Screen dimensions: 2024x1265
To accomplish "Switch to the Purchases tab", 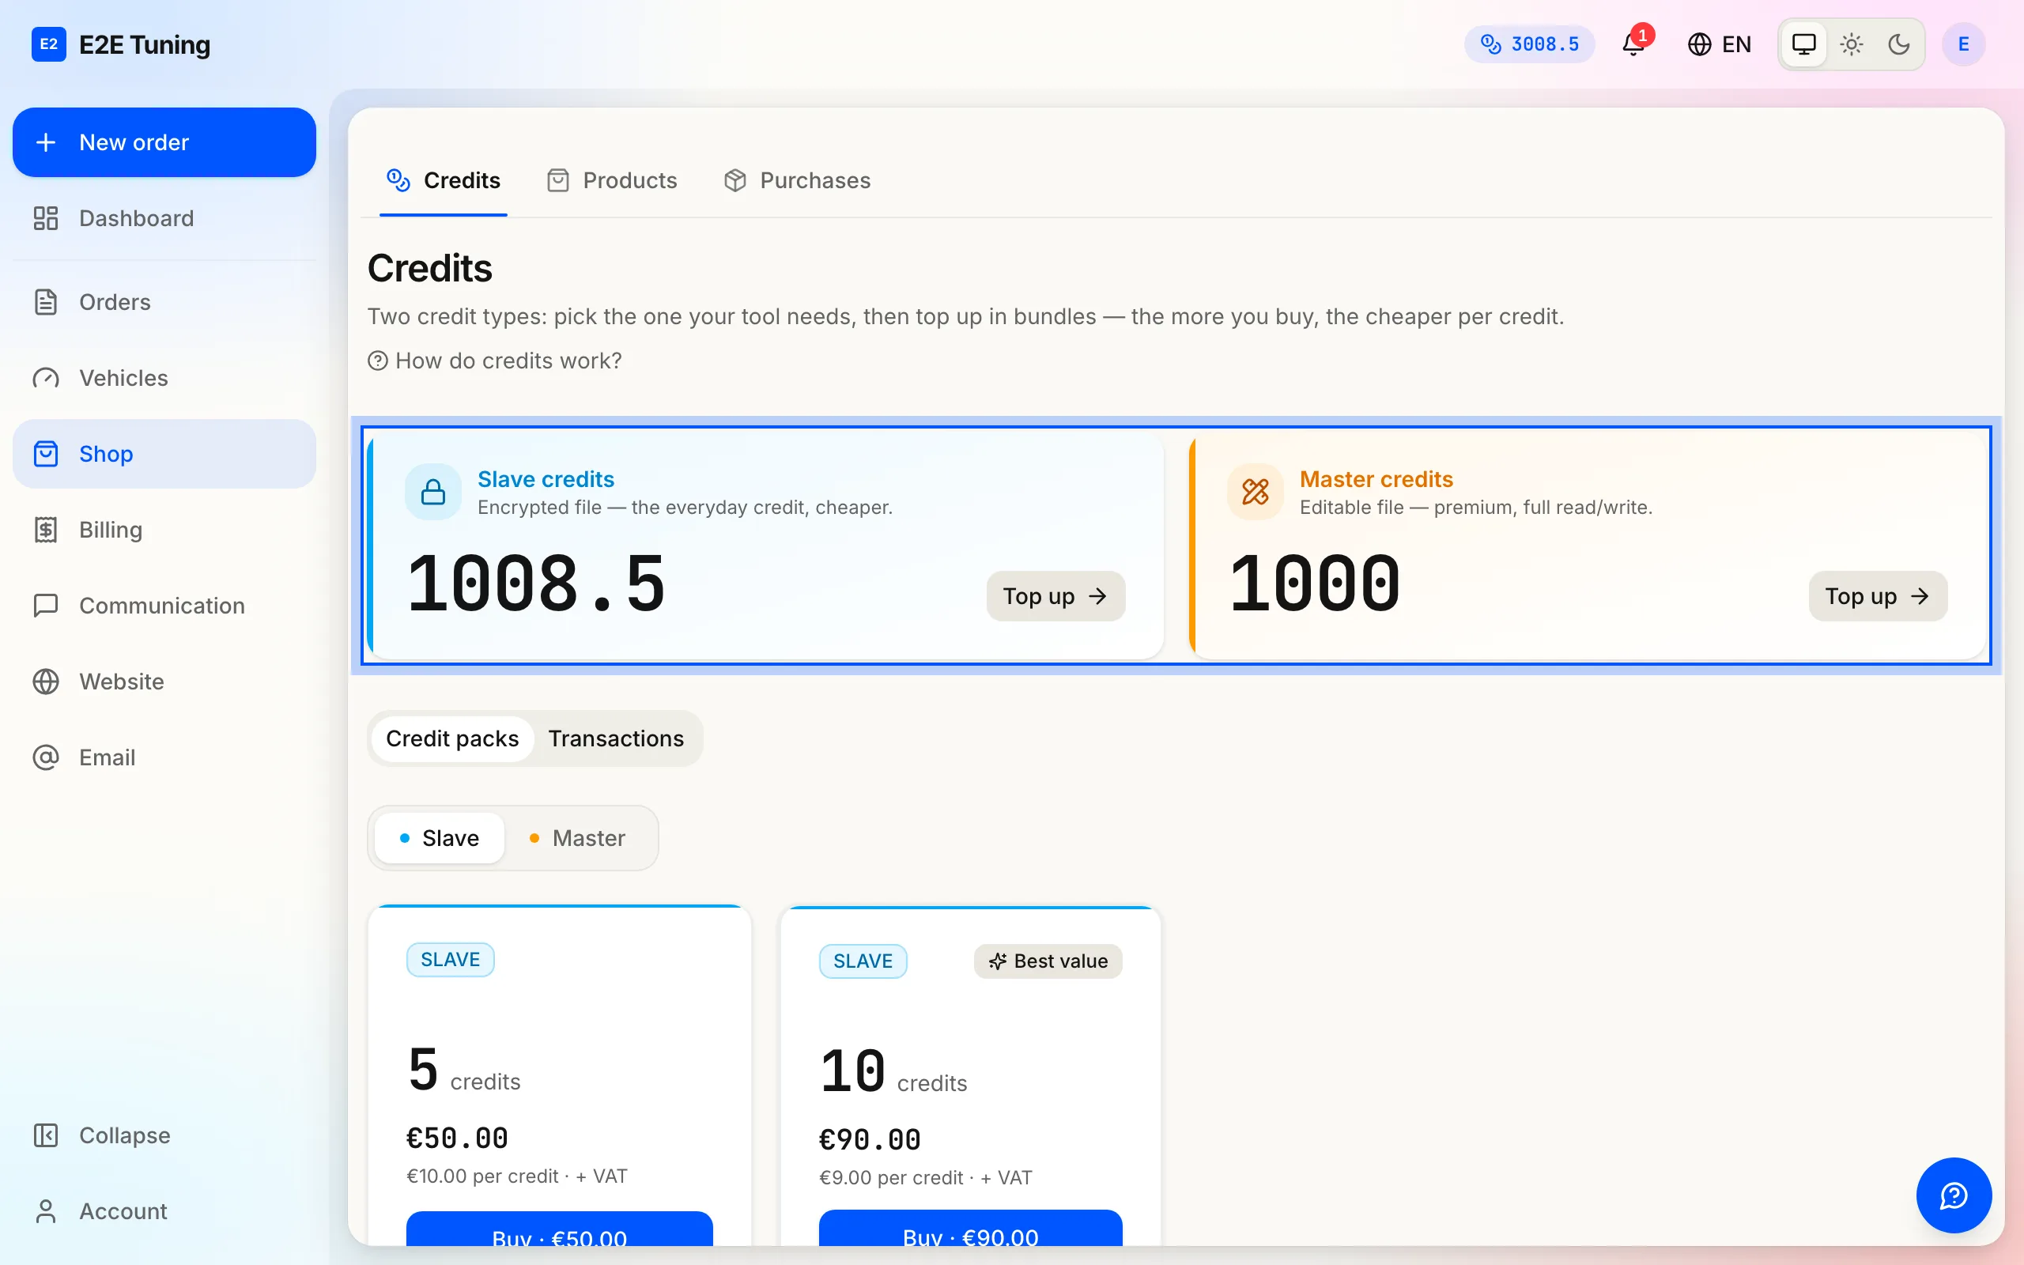I will (797, 181).
